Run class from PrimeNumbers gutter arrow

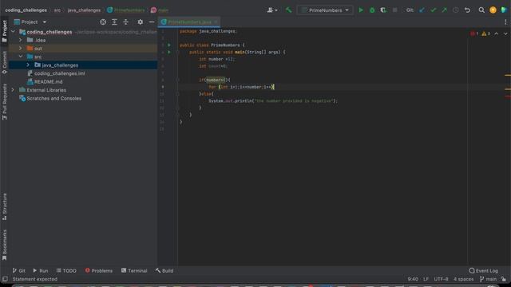(168, 45)
